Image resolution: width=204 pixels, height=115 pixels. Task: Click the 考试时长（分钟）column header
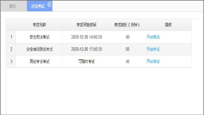tap(127, 25)
